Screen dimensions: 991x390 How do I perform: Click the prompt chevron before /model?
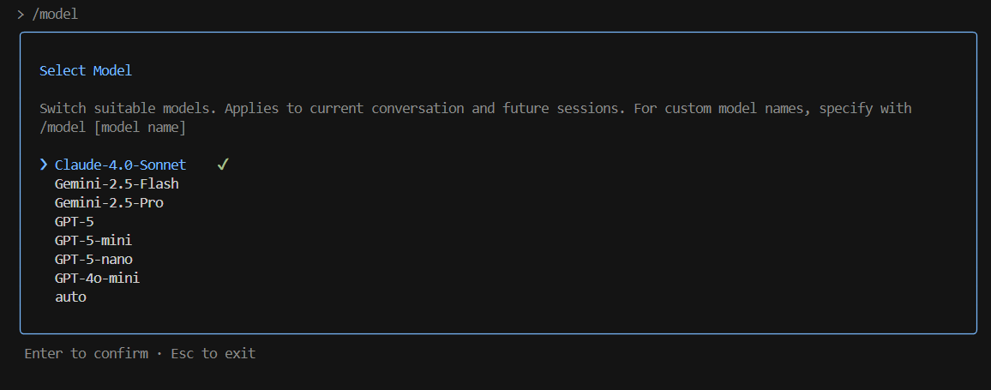coord(21,15)
